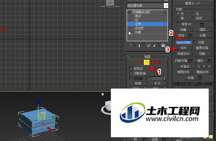This screenshot has height=141, width=216.
Task: Collapse 可编辑多边形 tree node
Action: (x=130, y=12)
